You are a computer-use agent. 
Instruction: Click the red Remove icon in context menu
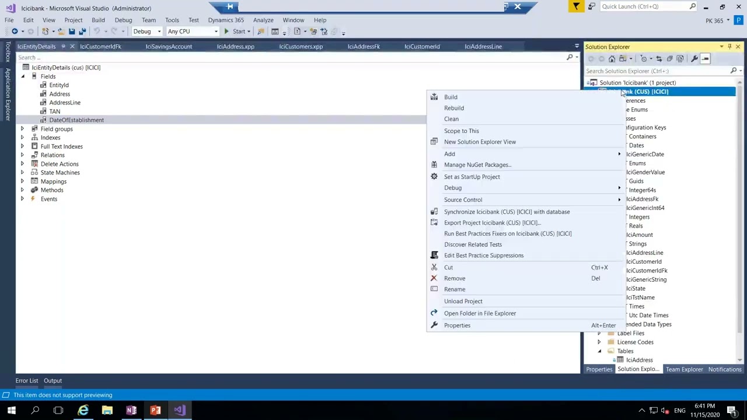(x=434, y=278)
